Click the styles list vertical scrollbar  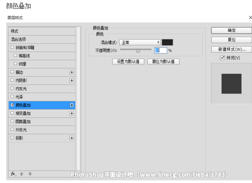(78, 98)
